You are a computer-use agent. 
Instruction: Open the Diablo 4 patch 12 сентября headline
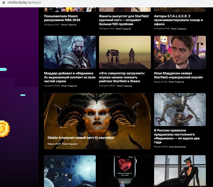point(81,138)
